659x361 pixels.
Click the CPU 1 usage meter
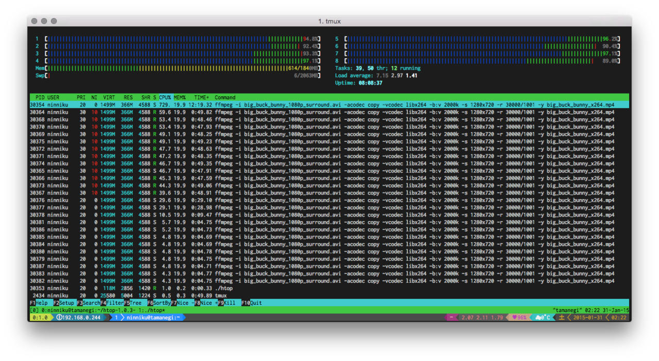(x=178, y=39)
